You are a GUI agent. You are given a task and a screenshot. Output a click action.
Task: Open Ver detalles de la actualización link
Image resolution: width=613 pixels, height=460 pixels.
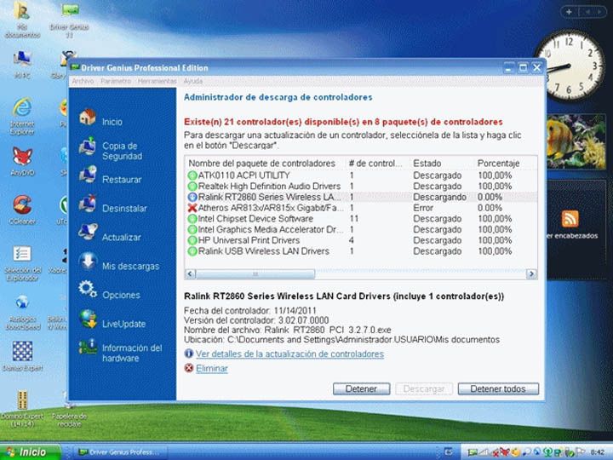tap(289, 354)
